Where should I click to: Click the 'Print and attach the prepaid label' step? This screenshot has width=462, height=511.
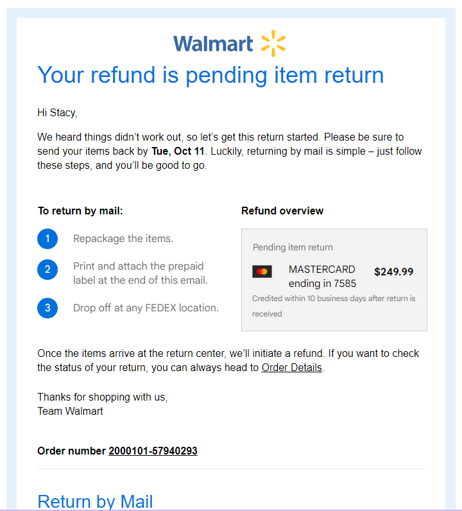pos(141,273)
